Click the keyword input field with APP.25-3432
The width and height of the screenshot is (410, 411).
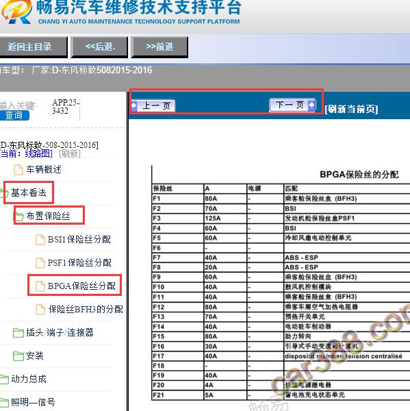coord(66,106)
